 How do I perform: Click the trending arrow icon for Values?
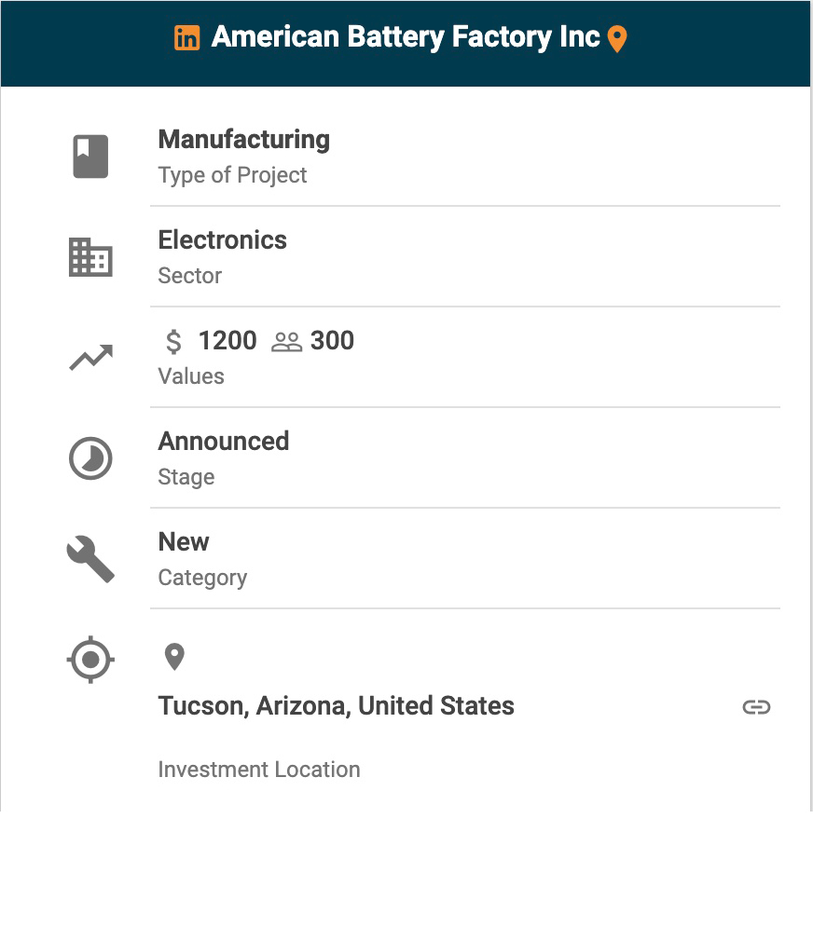(x=90, y=358)
